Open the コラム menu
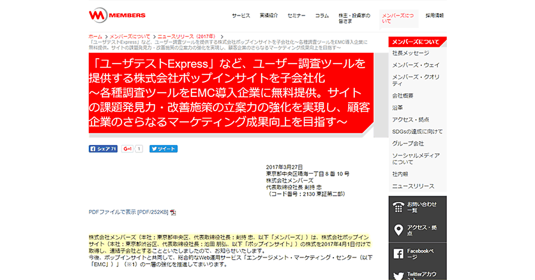 322,16
